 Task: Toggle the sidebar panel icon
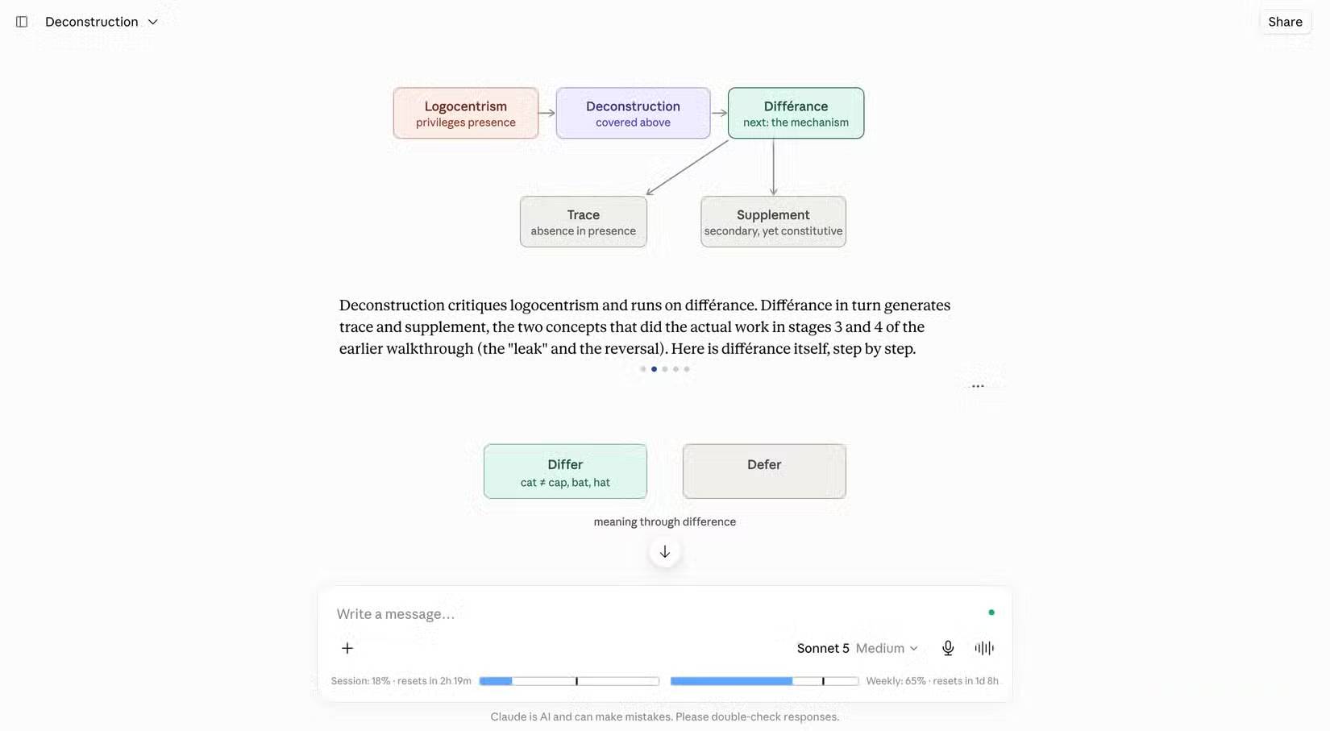pos(22,22)
